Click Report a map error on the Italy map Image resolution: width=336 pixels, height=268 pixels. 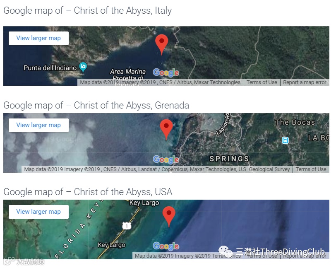pyautogui.click(x=305, y=82)
